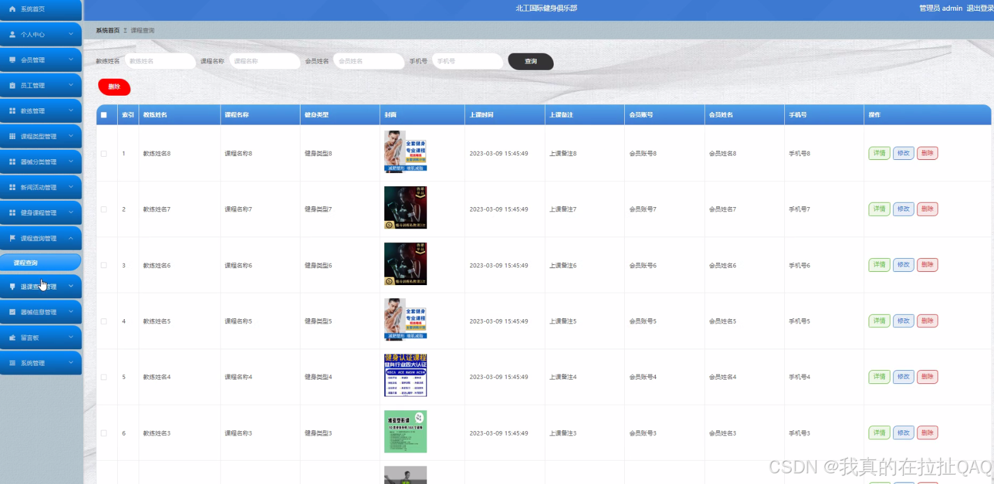
Task: Expand 会员管理 using its chevron arrow
Action: [71, 60]
